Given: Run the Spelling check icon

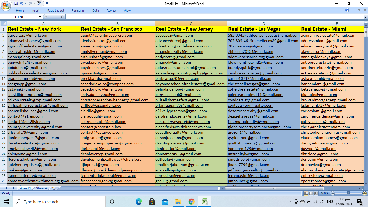Looking at the screenshot, I should click(39, 4).
